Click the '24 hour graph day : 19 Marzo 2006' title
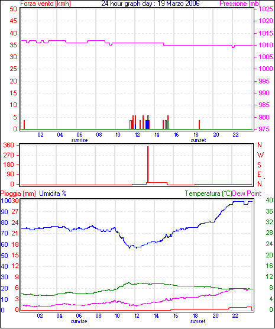Viewport: 275px width, 329px height. (x=150, y=4)
